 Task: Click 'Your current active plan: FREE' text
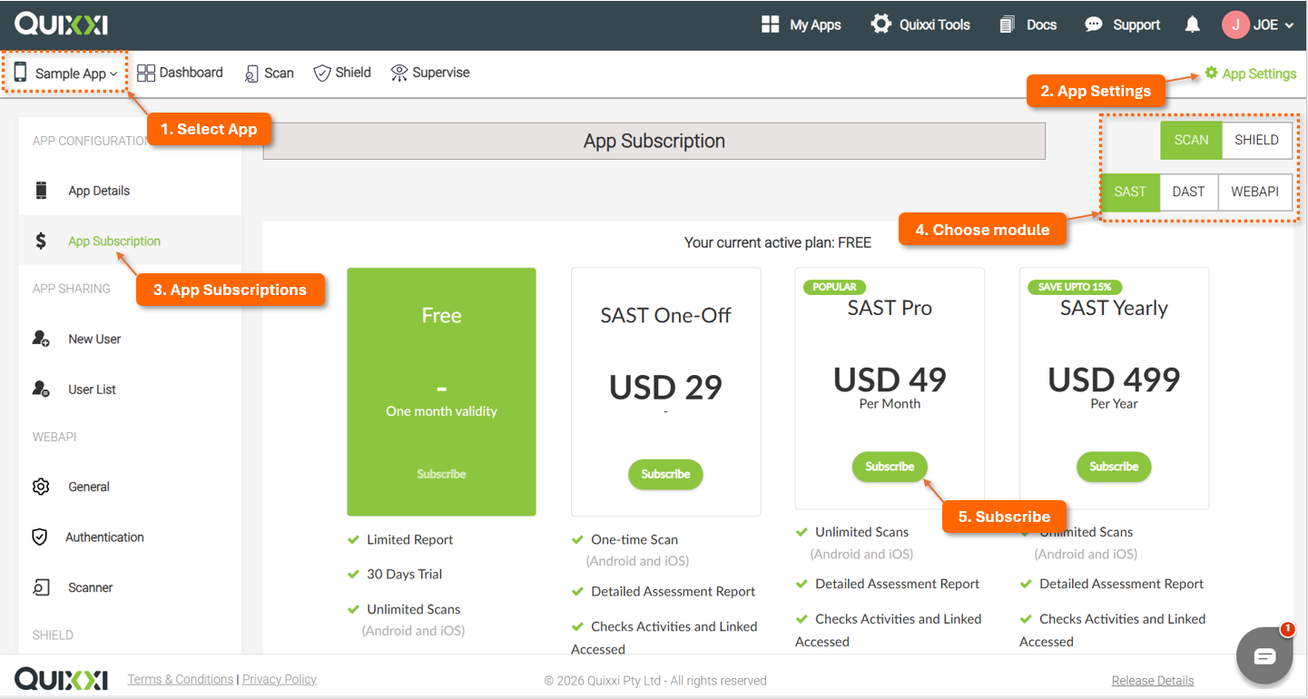click(778, 242)
